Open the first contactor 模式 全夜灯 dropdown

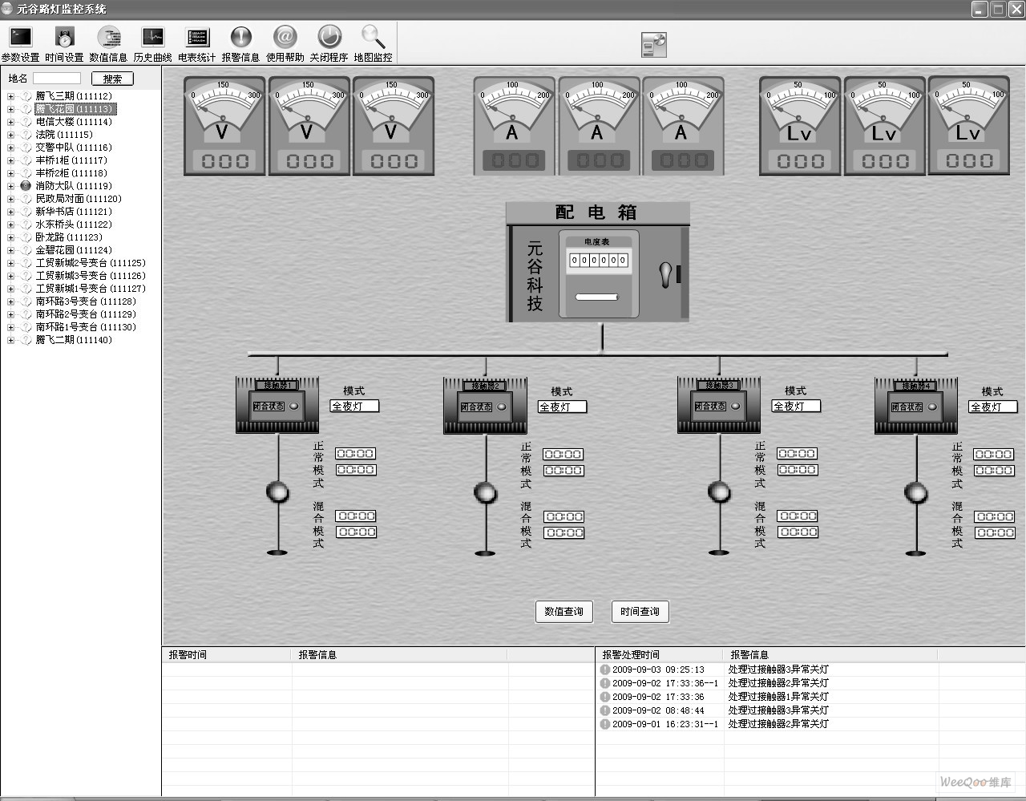coord(353,407)
